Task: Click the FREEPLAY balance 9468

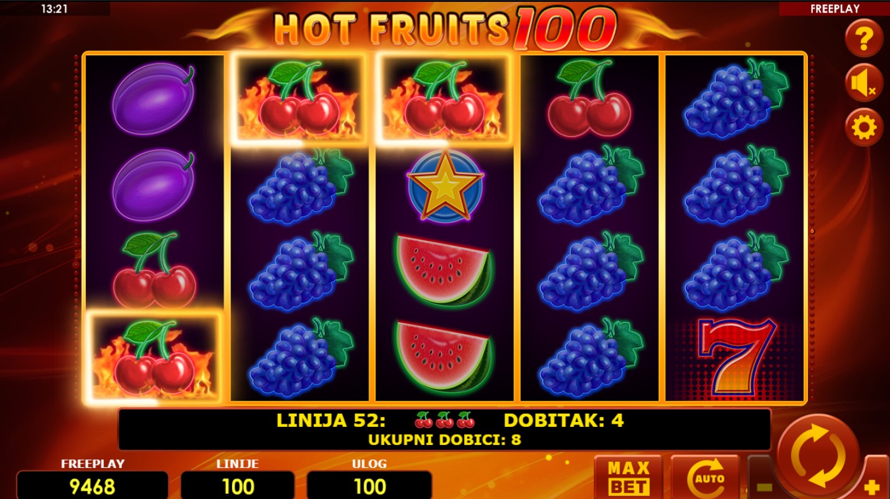Action: point(92,485)
